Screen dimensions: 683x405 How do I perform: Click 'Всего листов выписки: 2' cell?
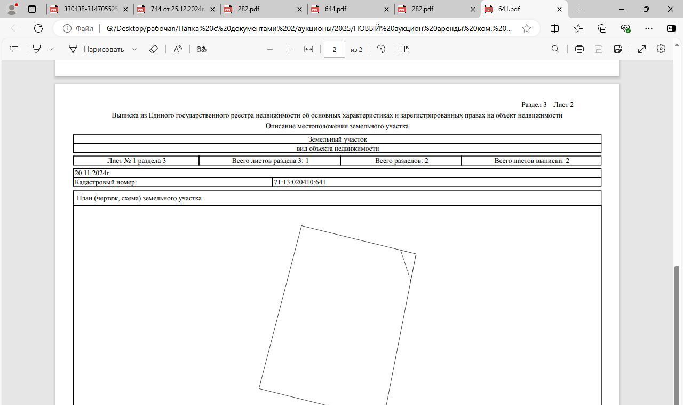pyautogui.click(x=531, y=161)
